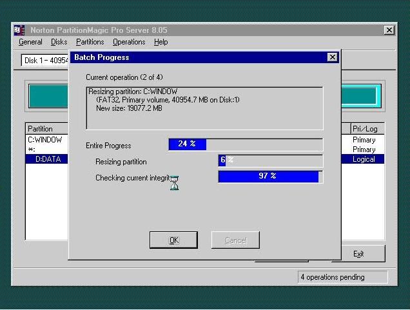Click the 'Current operation (2 of 4)' label
This screenshot has width=410, height=310.
[124, 77]
